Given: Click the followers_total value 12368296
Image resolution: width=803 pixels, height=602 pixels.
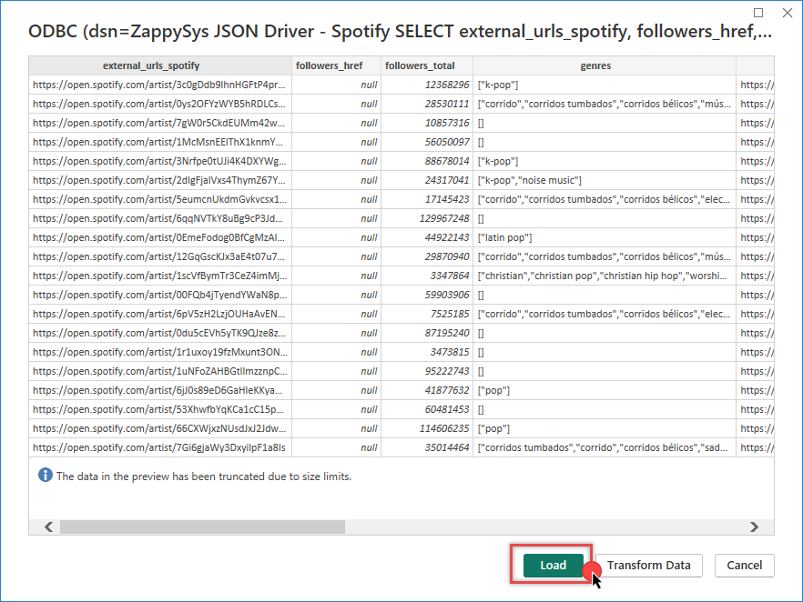Looking at the screenshot, I should tap(427, 85).
